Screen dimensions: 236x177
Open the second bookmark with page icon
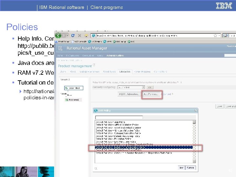[79, 42]
